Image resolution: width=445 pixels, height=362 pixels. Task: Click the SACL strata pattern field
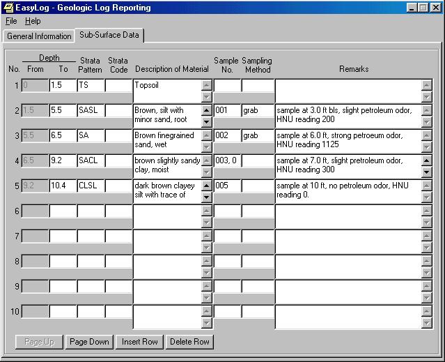(91, 160)
